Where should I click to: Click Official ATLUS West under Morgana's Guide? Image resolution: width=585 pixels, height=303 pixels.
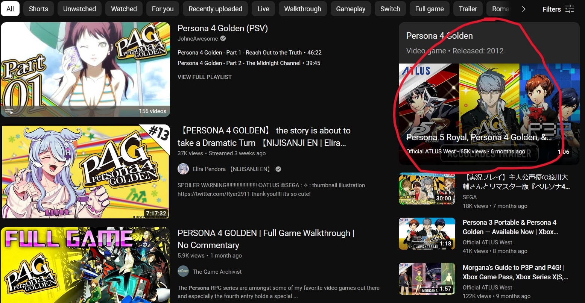pyautogui.click(x=487, y=287)
